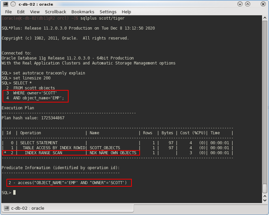Click the "AND object_name='EMP';" line
Screen dimensions: 269x215
(35, 98)
